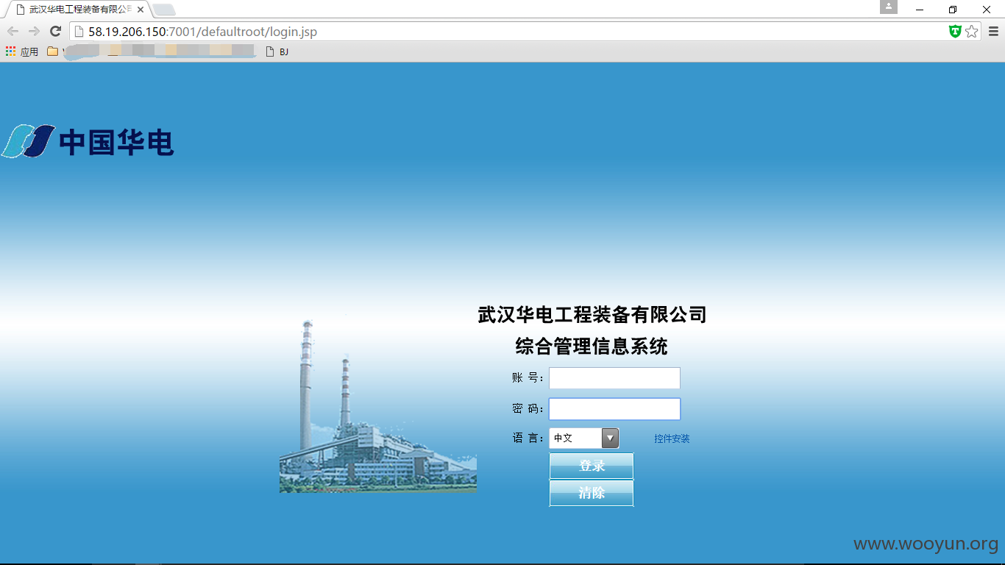The image size is (1005, 565).
Task: Click the power plant image
Action: 378,405
